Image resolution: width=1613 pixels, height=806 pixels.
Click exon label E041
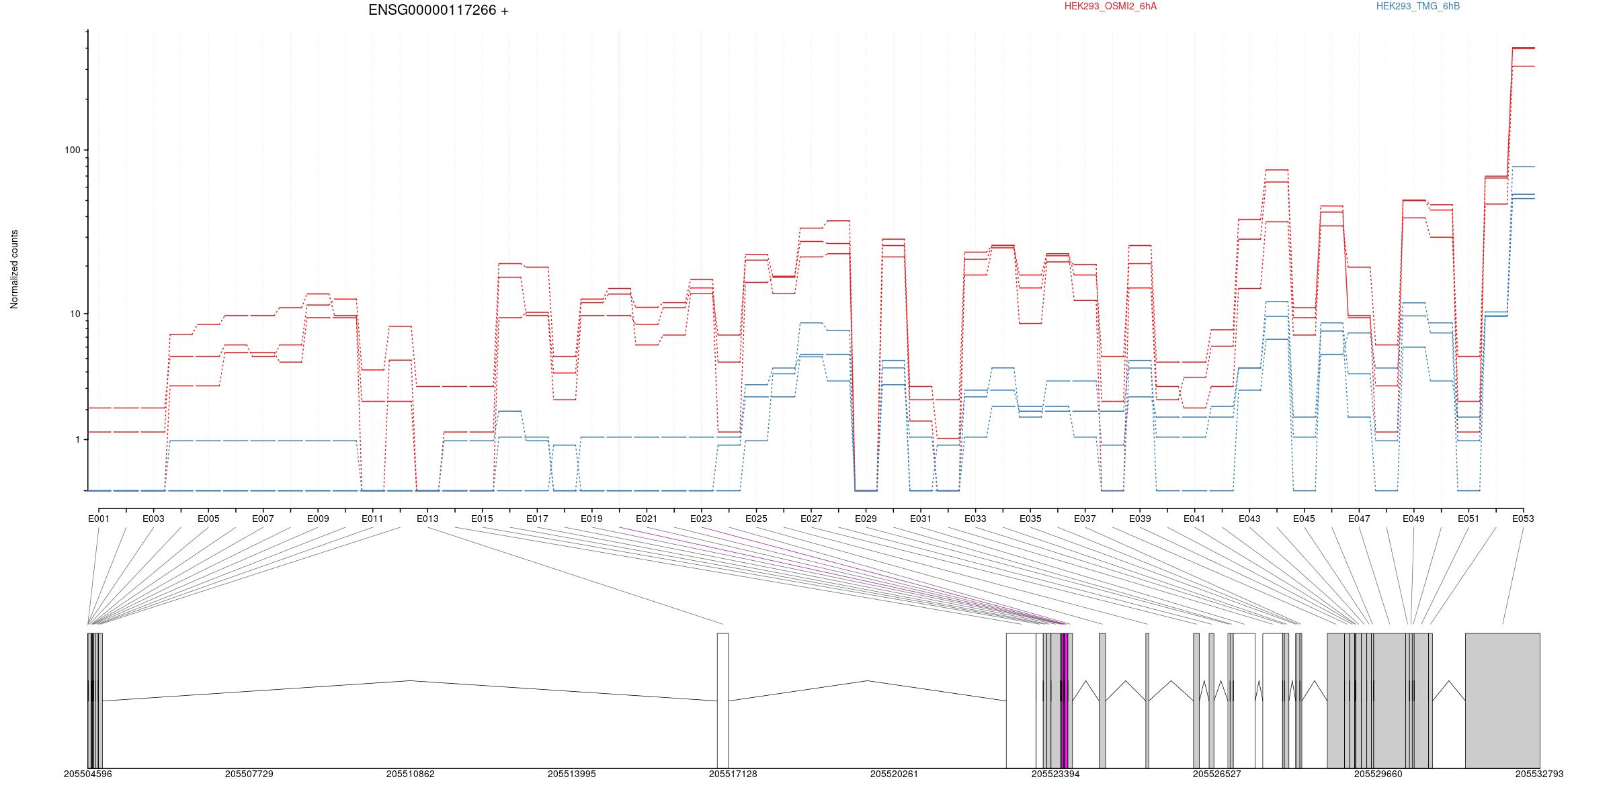pos(1194,519)
